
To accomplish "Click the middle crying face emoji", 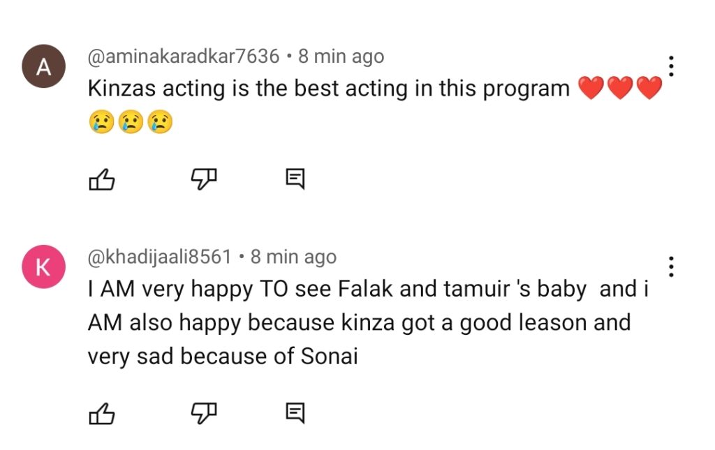I will point(131,123).
